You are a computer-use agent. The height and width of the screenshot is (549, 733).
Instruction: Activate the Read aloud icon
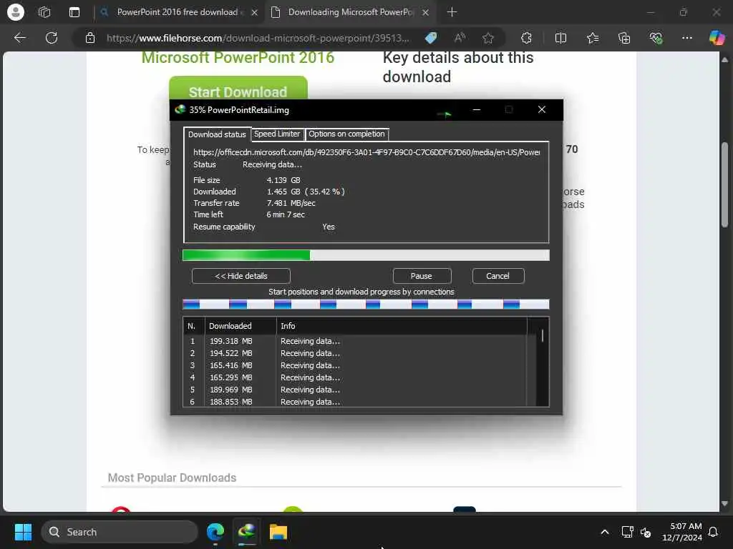click(460, 38)
